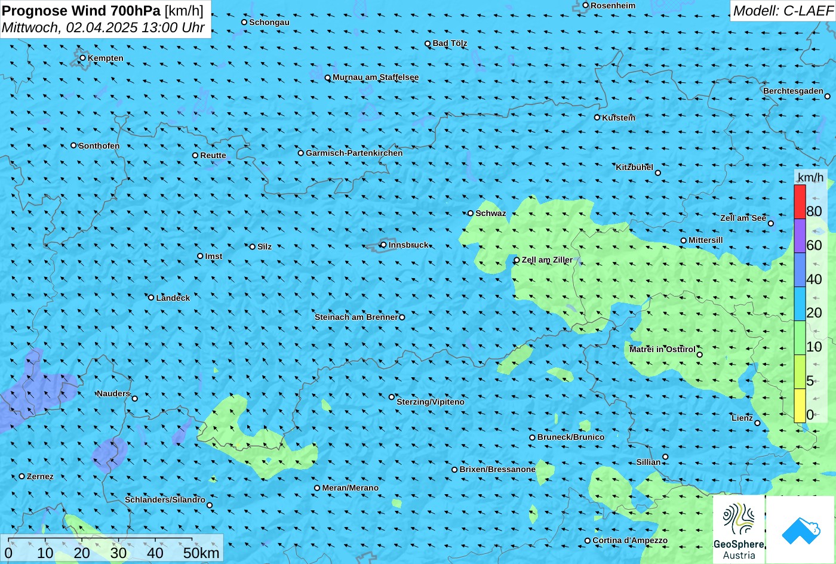Click the Sonthofen city marker
Screen dimensions: 836x564
point(73,145)
